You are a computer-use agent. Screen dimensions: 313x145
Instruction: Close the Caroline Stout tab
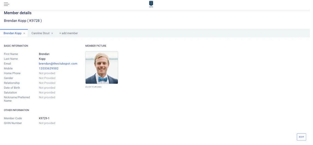(x=52, y=33)
